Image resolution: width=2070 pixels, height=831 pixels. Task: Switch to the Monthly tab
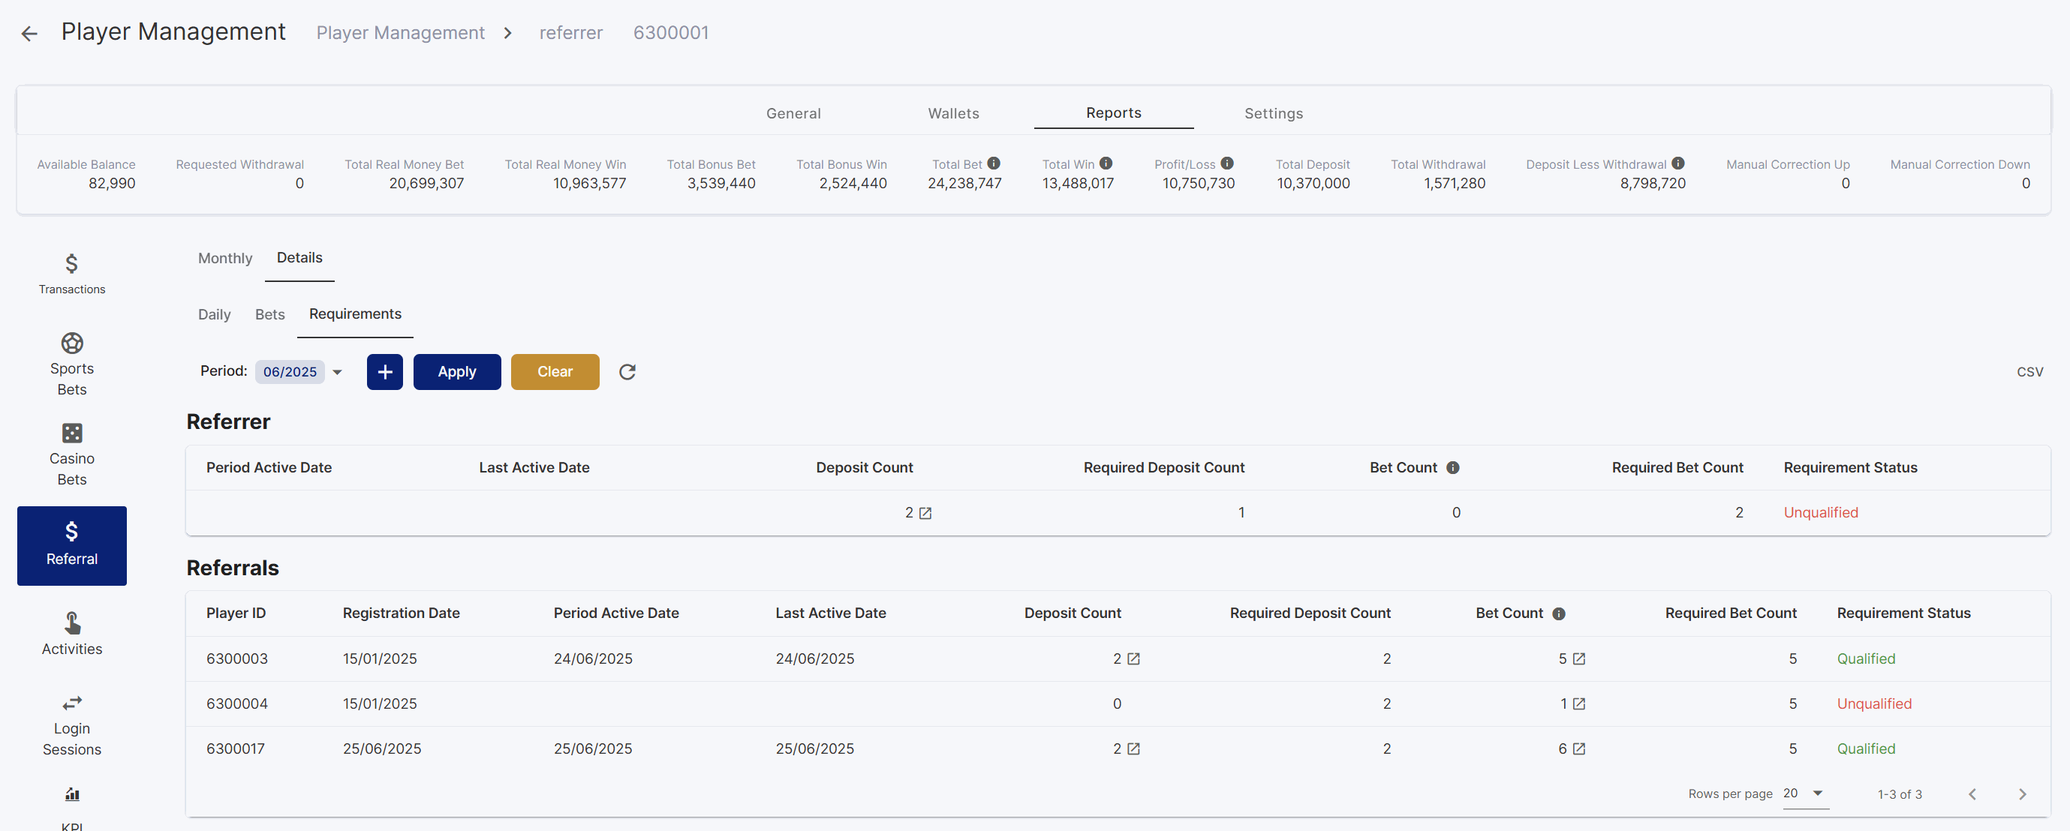pyautogui.click(x=225, y=259)
